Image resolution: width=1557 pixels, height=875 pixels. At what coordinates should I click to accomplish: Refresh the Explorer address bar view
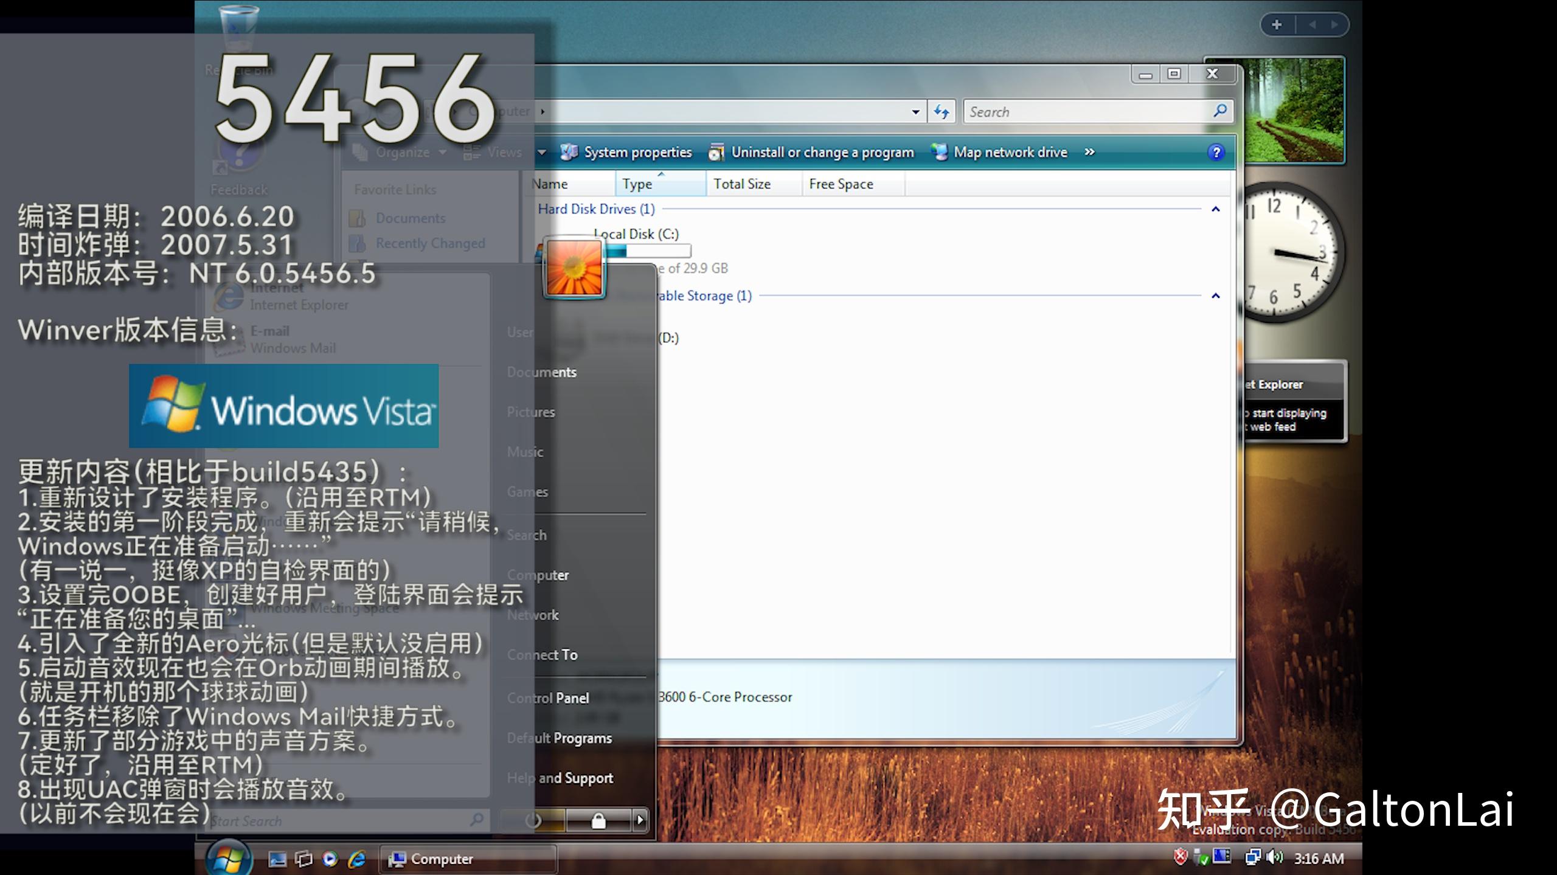click(941, 111)
